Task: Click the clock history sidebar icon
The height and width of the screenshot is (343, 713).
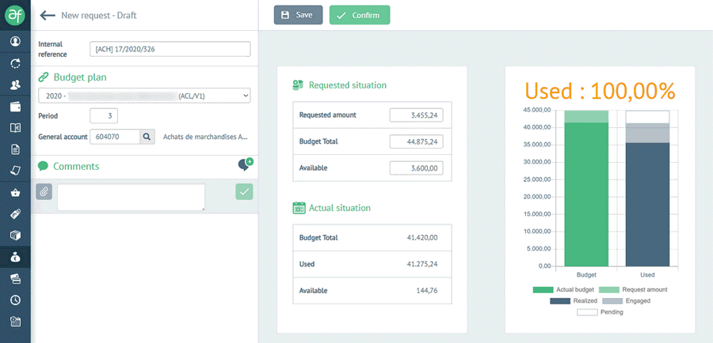Action: 15,300
